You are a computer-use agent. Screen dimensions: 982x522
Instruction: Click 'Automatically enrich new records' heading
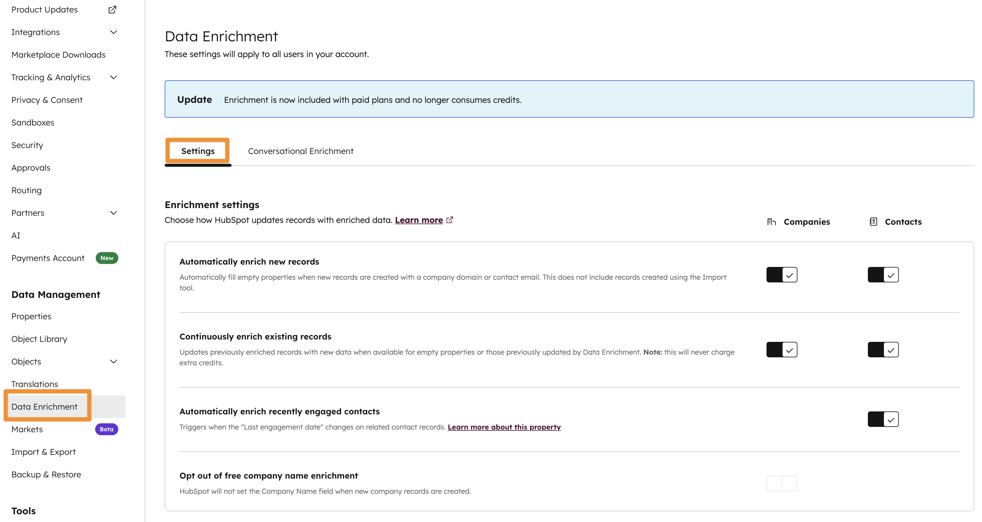[249, 262]
